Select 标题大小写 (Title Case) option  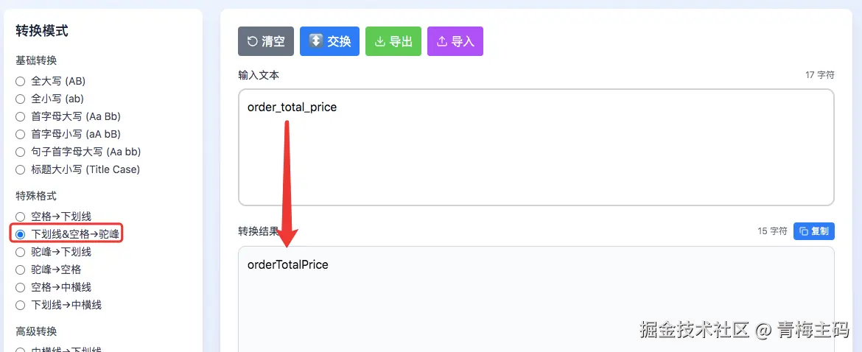[21, 169]
